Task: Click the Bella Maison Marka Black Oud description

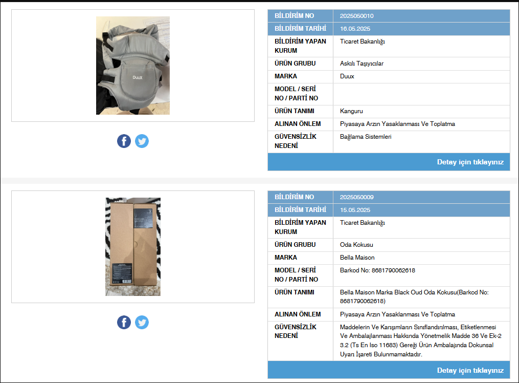Action: pos(414,296)
